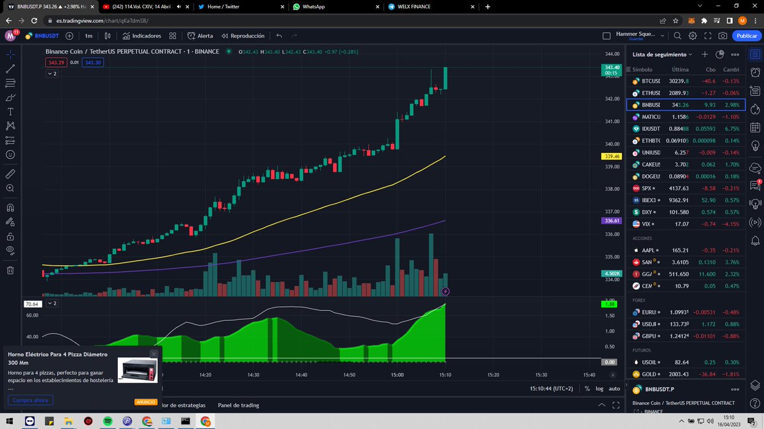Viewport: 764px width, 429px height.
Task: Open the Panel de trading tab
Action: pyautogui.click(x=239, y=405)
